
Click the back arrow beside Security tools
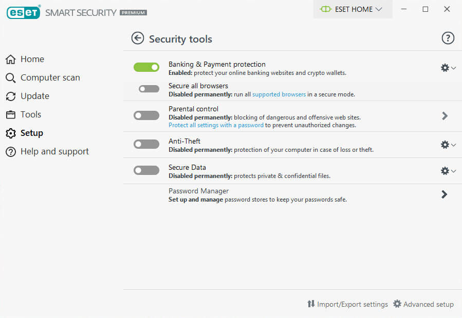point(138,38)
